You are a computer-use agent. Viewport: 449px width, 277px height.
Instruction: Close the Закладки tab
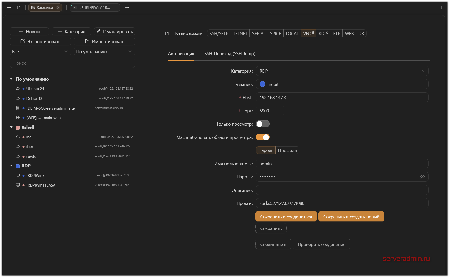(58, 8)
